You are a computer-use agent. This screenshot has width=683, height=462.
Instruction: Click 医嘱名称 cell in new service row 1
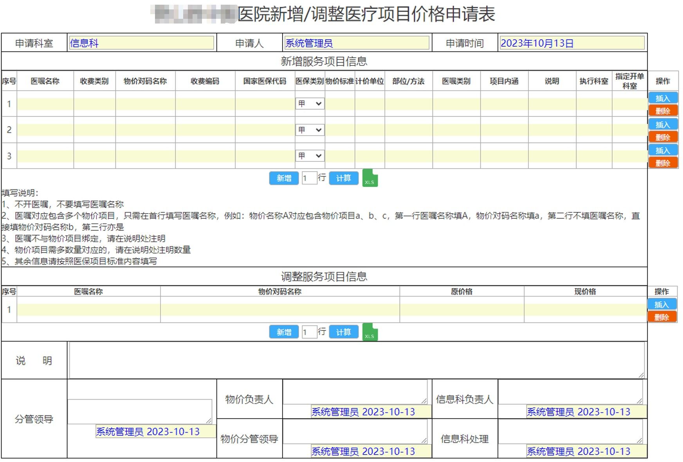(x=45, y=104)
